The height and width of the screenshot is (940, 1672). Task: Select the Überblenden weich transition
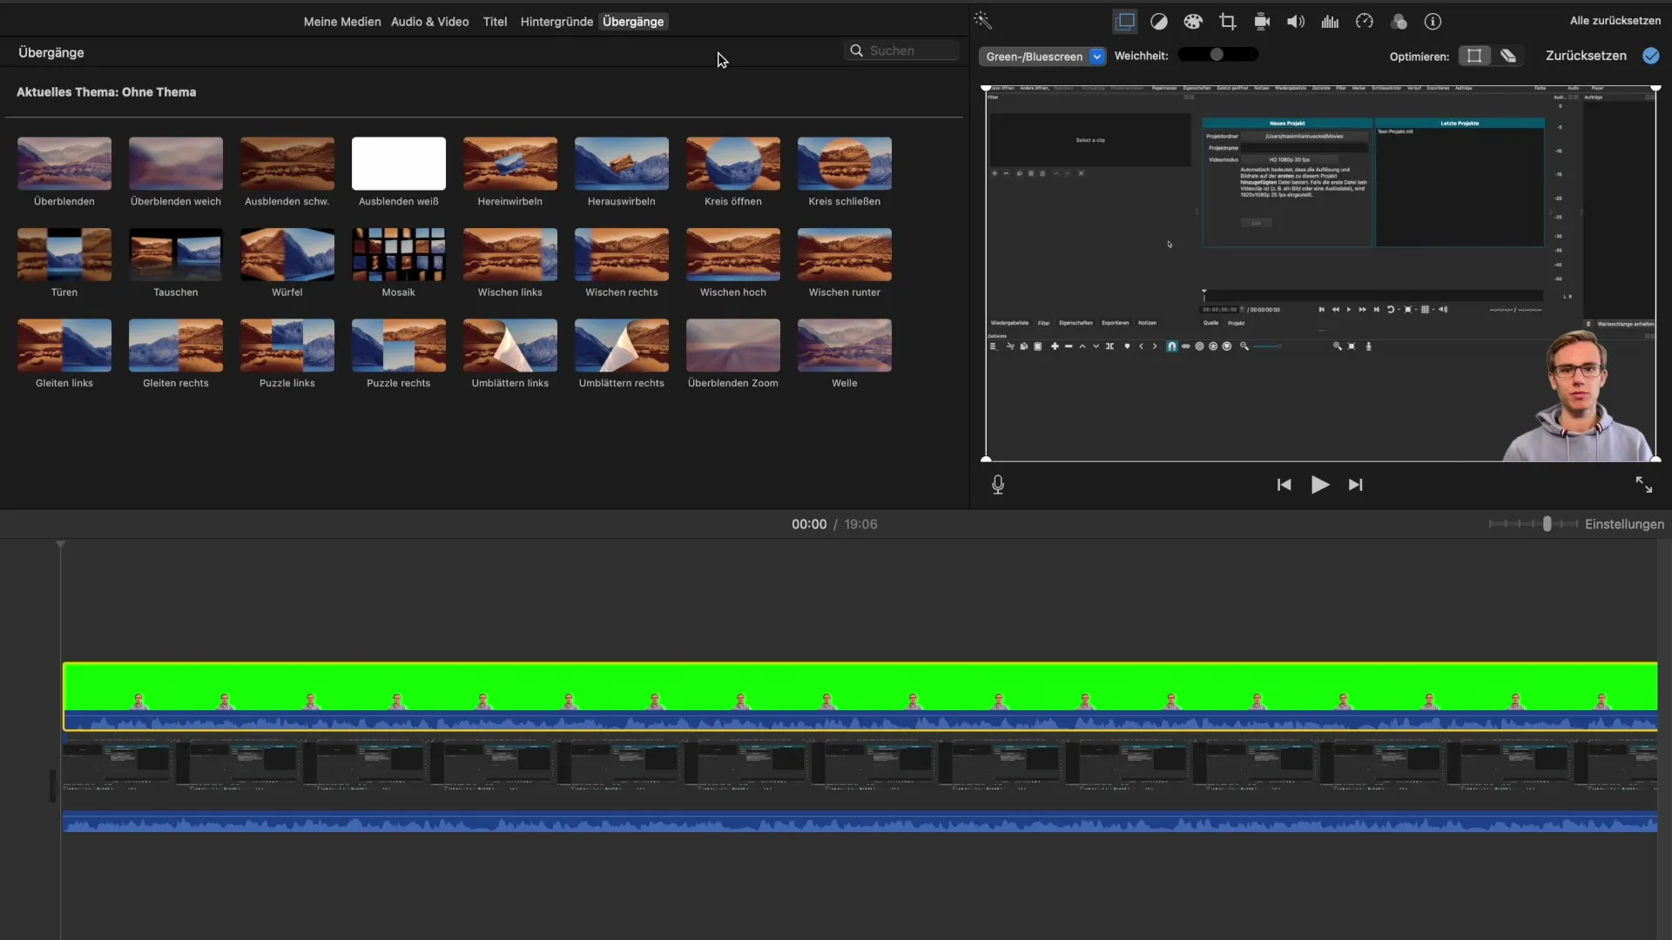tap(176, 164)
